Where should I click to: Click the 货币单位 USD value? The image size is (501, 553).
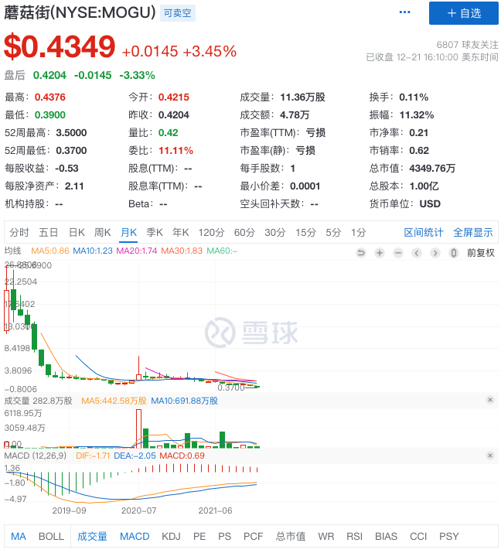click(x=430, y=204)
